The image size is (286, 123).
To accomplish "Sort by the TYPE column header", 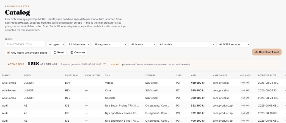I will coord(179,75).
